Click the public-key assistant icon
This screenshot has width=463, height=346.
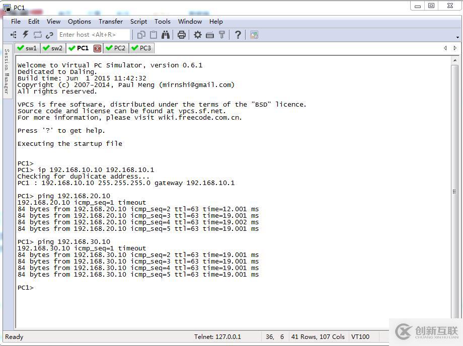tap(222, 35)
